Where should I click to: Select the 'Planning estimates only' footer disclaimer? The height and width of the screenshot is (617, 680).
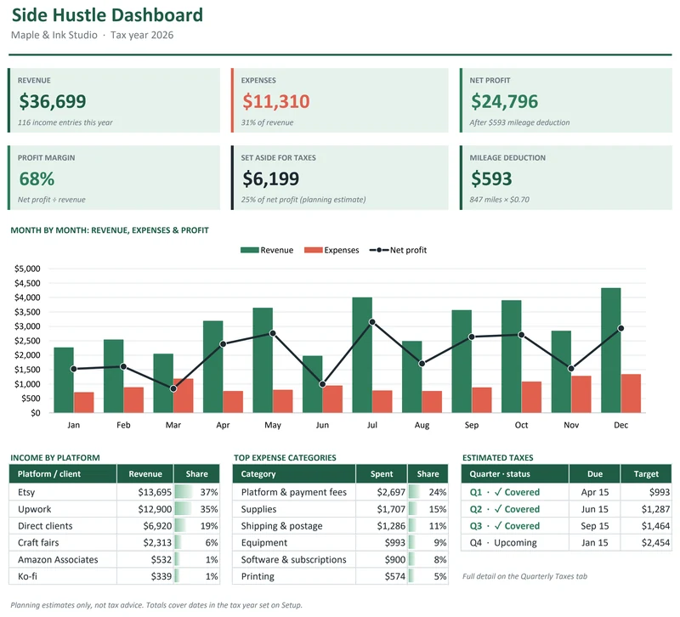(x=156, y=605)
